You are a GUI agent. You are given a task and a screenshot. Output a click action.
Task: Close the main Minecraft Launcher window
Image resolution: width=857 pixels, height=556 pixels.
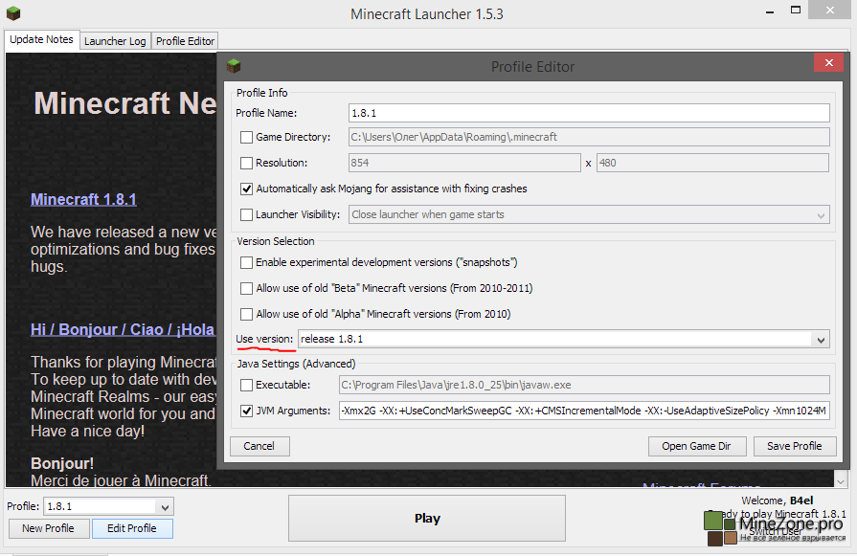829,11
